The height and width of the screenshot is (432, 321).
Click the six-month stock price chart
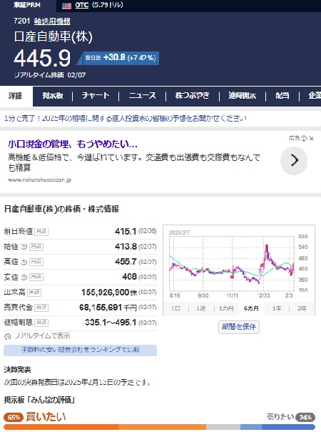point(238,264)
